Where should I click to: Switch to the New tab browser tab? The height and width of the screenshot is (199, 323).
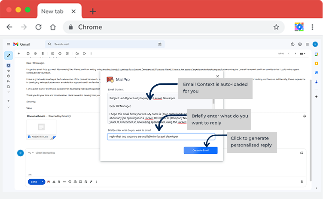point(53,12)
